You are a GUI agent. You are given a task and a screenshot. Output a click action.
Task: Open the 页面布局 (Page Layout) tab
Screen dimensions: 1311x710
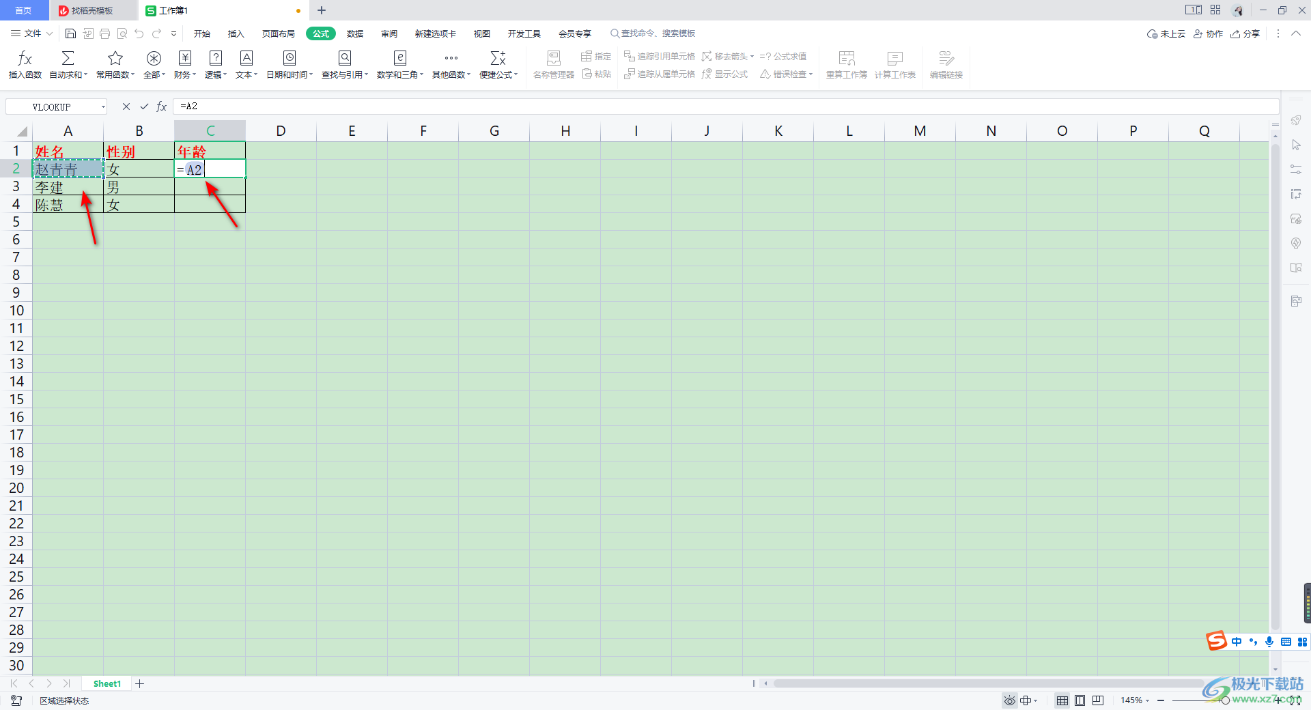279,33
